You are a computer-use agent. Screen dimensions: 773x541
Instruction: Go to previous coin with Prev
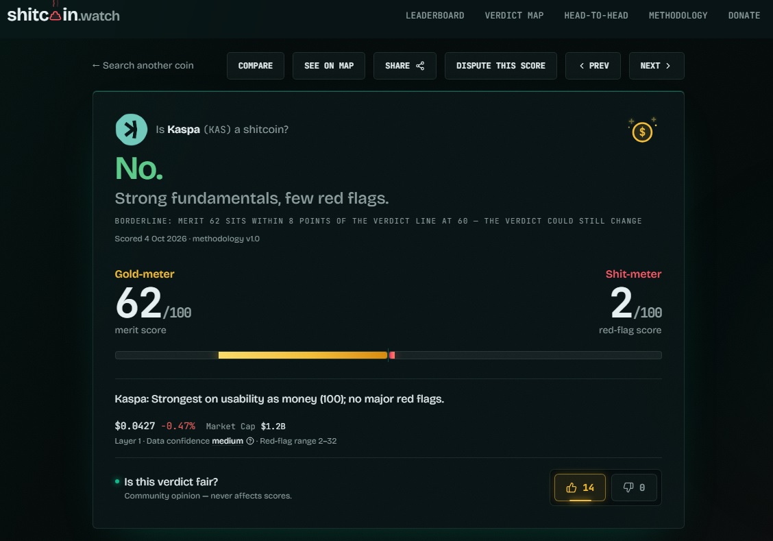(x=593, y=66)
